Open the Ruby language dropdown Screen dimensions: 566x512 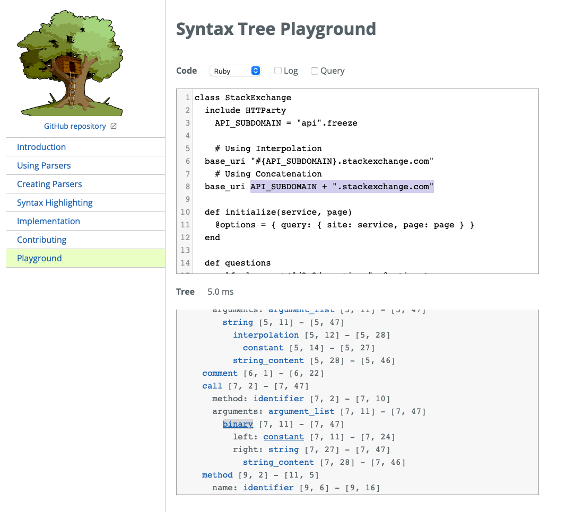tap(235, 71)
